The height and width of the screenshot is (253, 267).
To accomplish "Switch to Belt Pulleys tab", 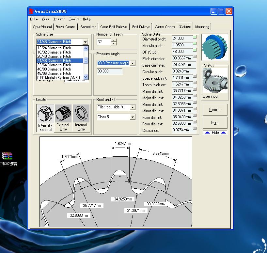I will [141, 27].
